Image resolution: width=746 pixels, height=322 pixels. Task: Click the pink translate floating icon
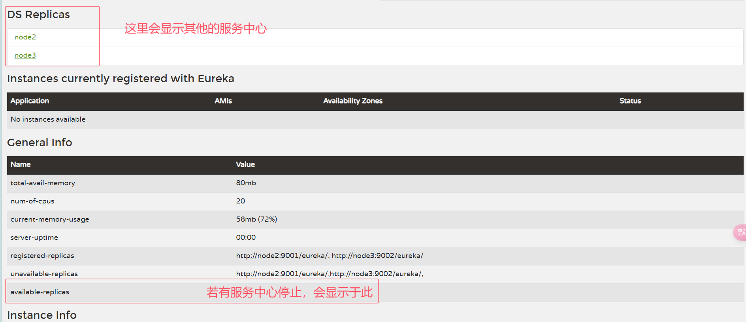(740, 232)
